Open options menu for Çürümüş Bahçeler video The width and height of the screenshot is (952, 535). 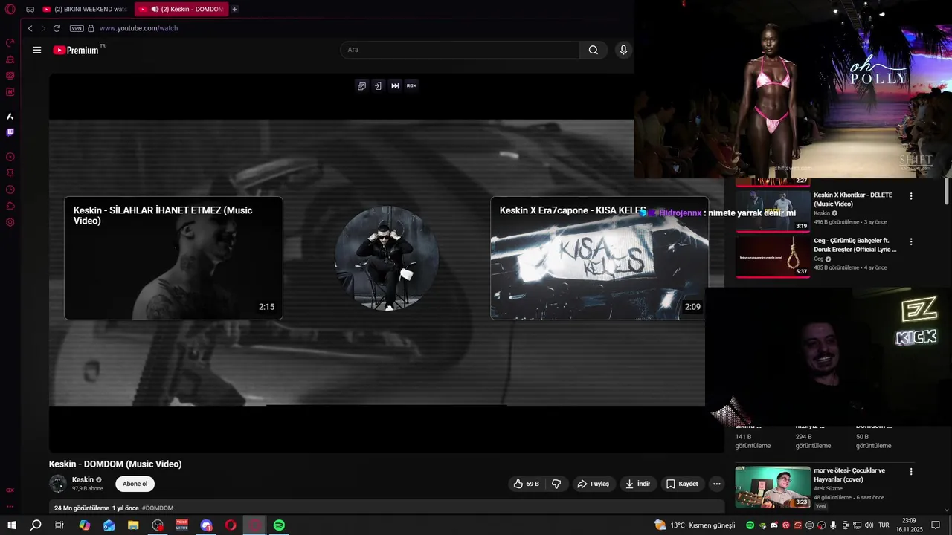pyautogui.click(x=911, y=241)
